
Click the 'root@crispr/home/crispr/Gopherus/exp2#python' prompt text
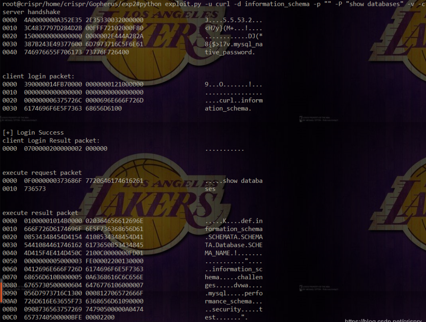click(82, 4)
